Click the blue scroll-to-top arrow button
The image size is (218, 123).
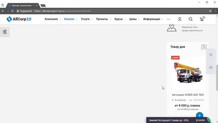(200, 115)
